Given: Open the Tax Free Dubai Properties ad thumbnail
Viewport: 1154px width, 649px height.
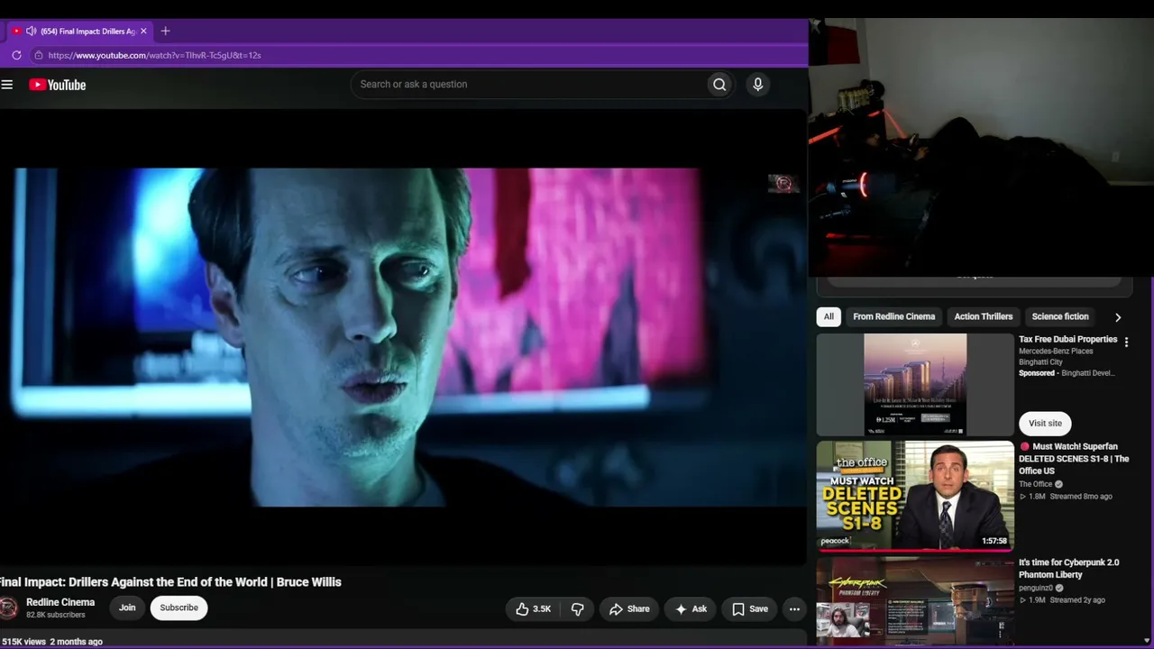Looking at the screenshot, I should coord(915,385).
